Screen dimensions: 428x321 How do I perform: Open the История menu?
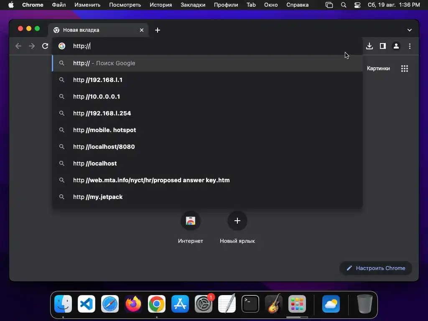[x=161, y=5]
